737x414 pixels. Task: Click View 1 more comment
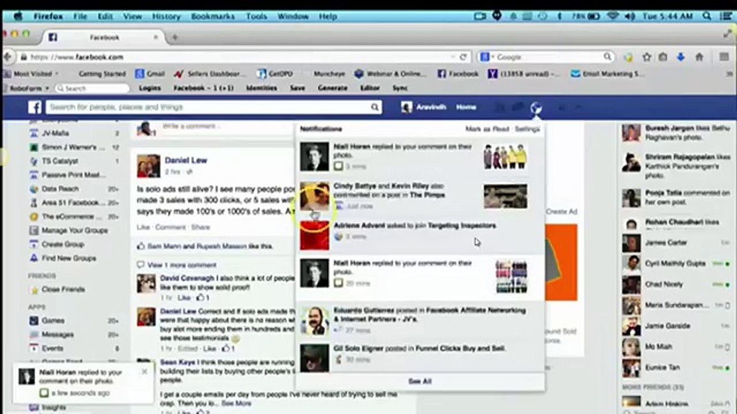click(182, 265)
